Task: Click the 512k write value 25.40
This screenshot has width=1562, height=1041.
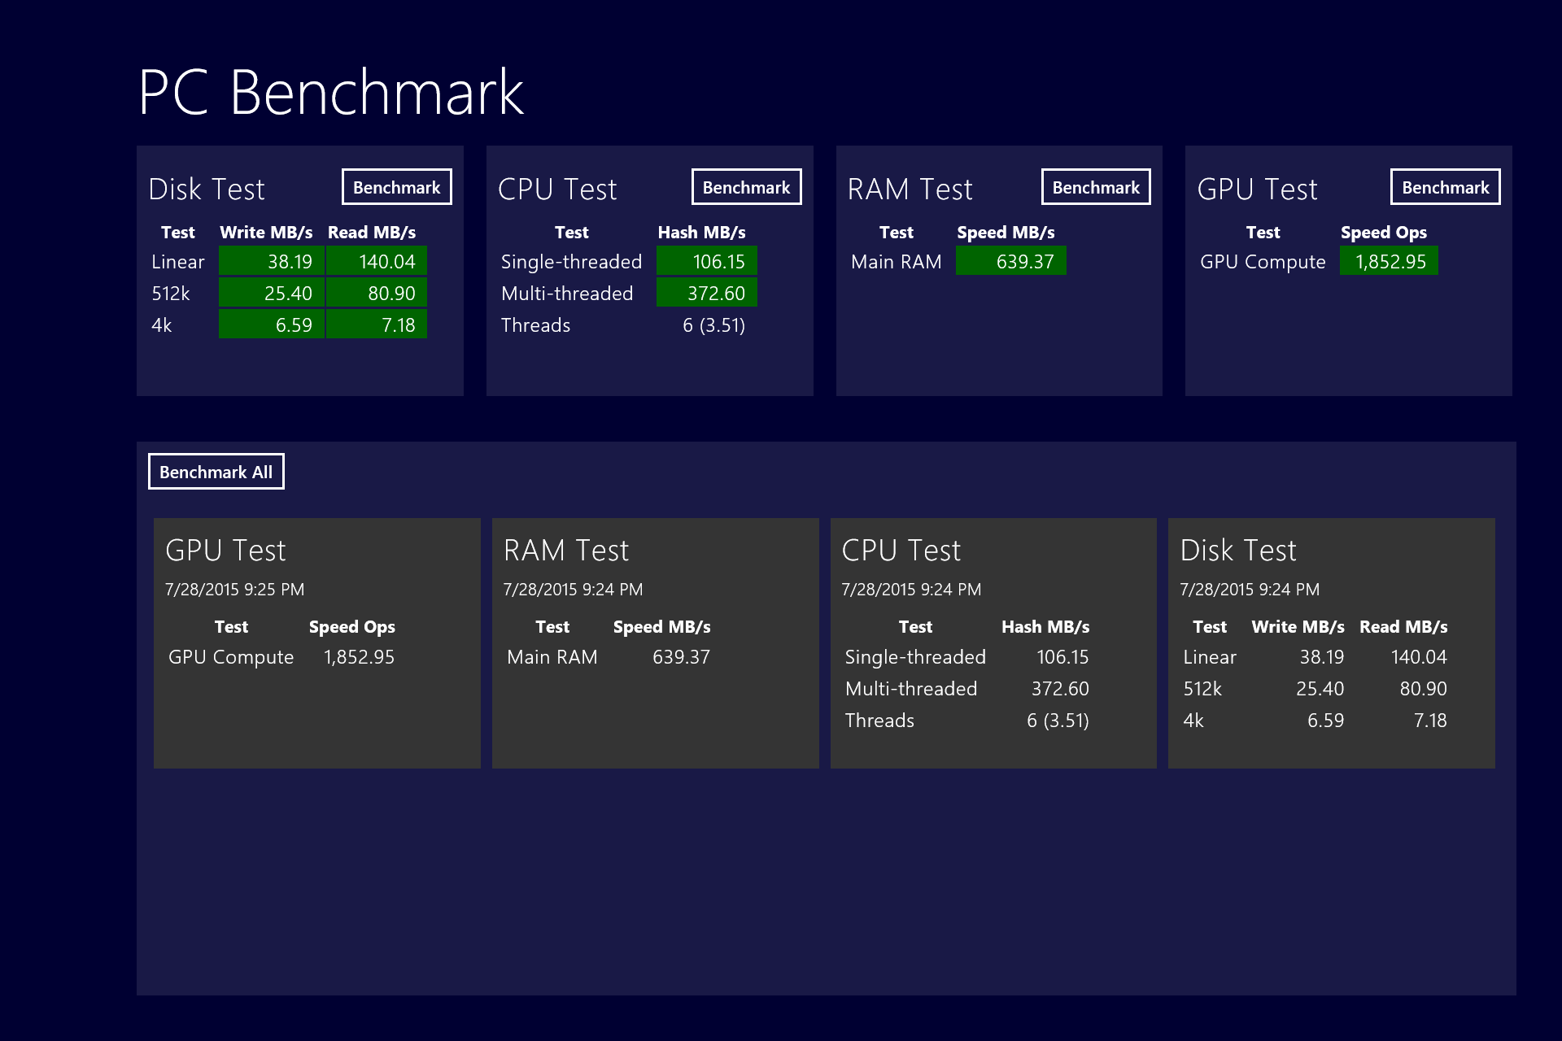Action: point(272,293)
